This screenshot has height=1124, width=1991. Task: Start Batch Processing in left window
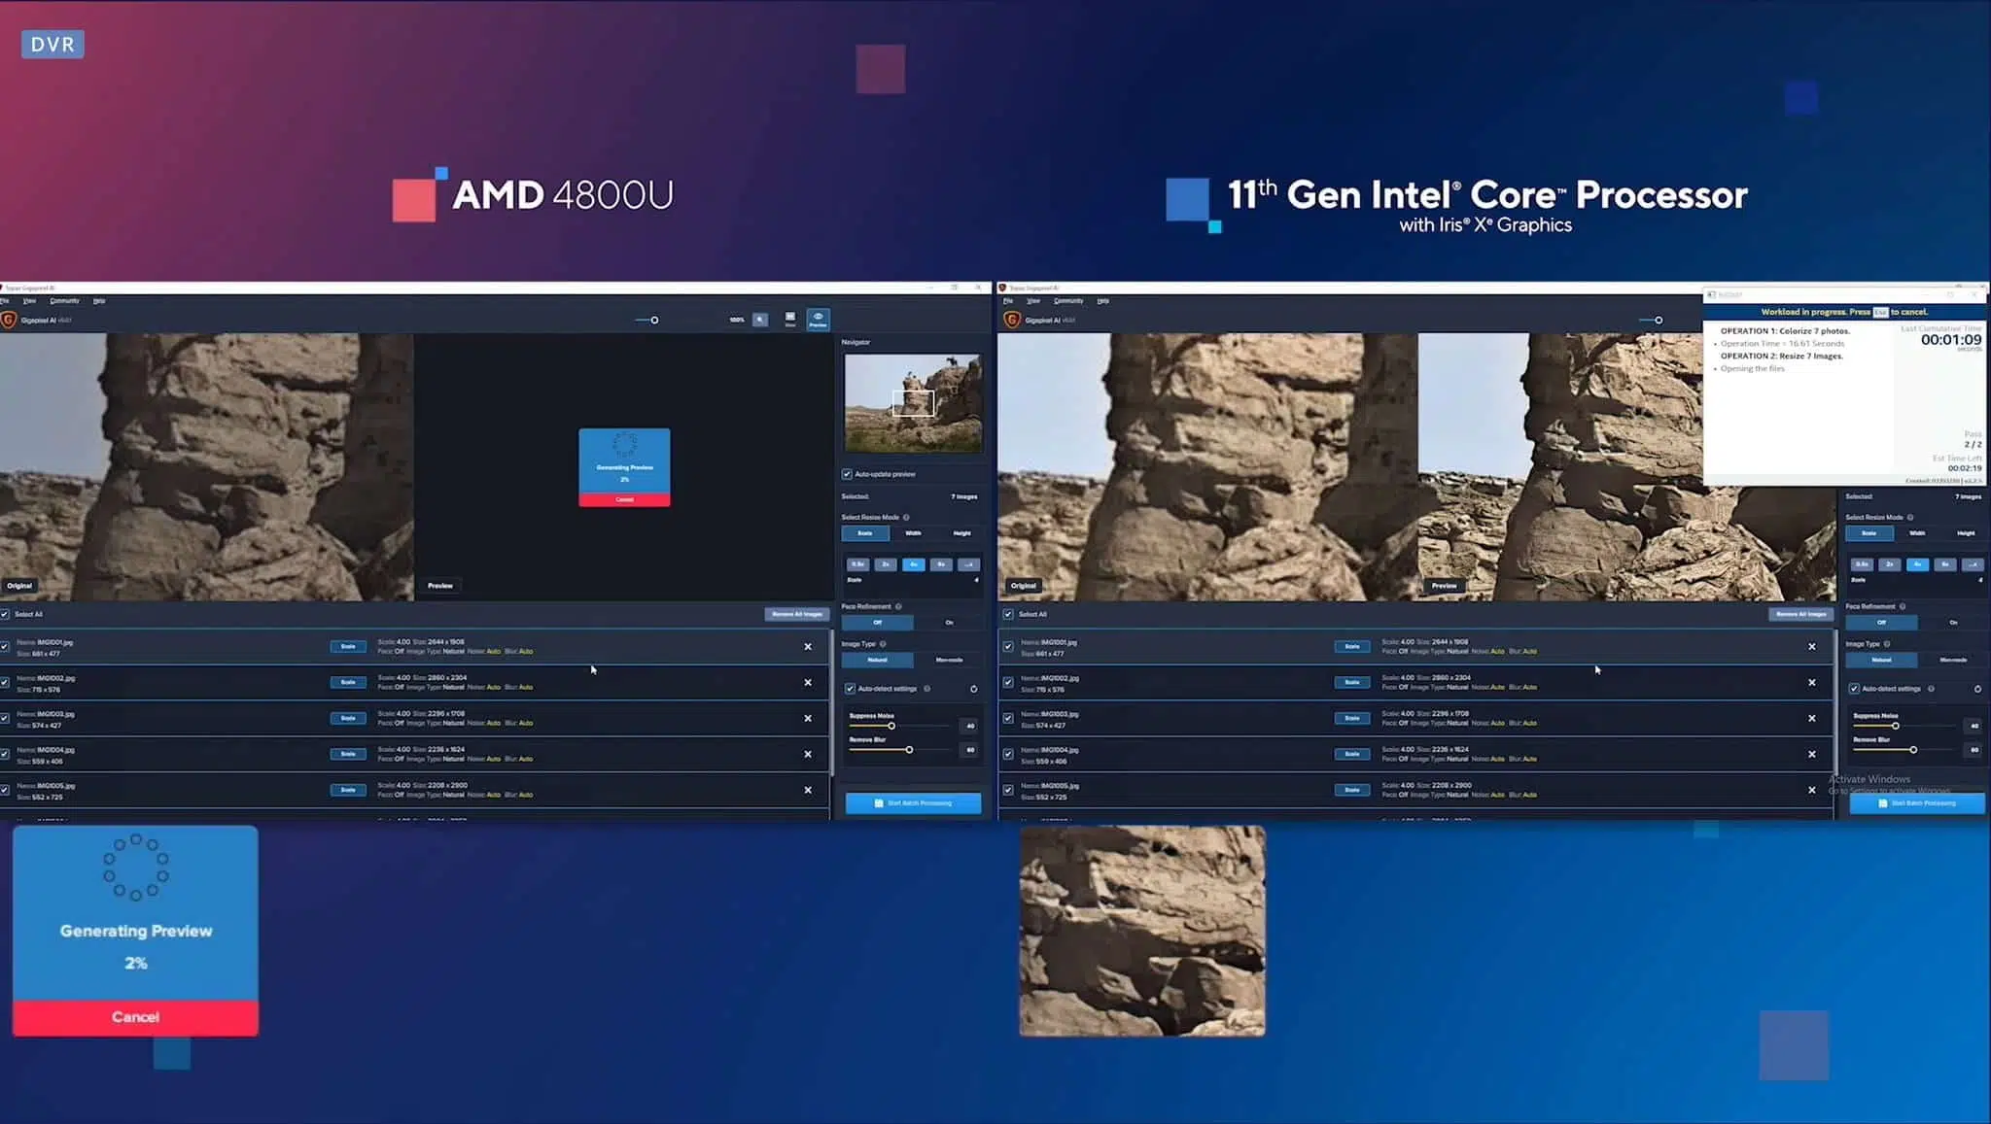click(913, 803)
